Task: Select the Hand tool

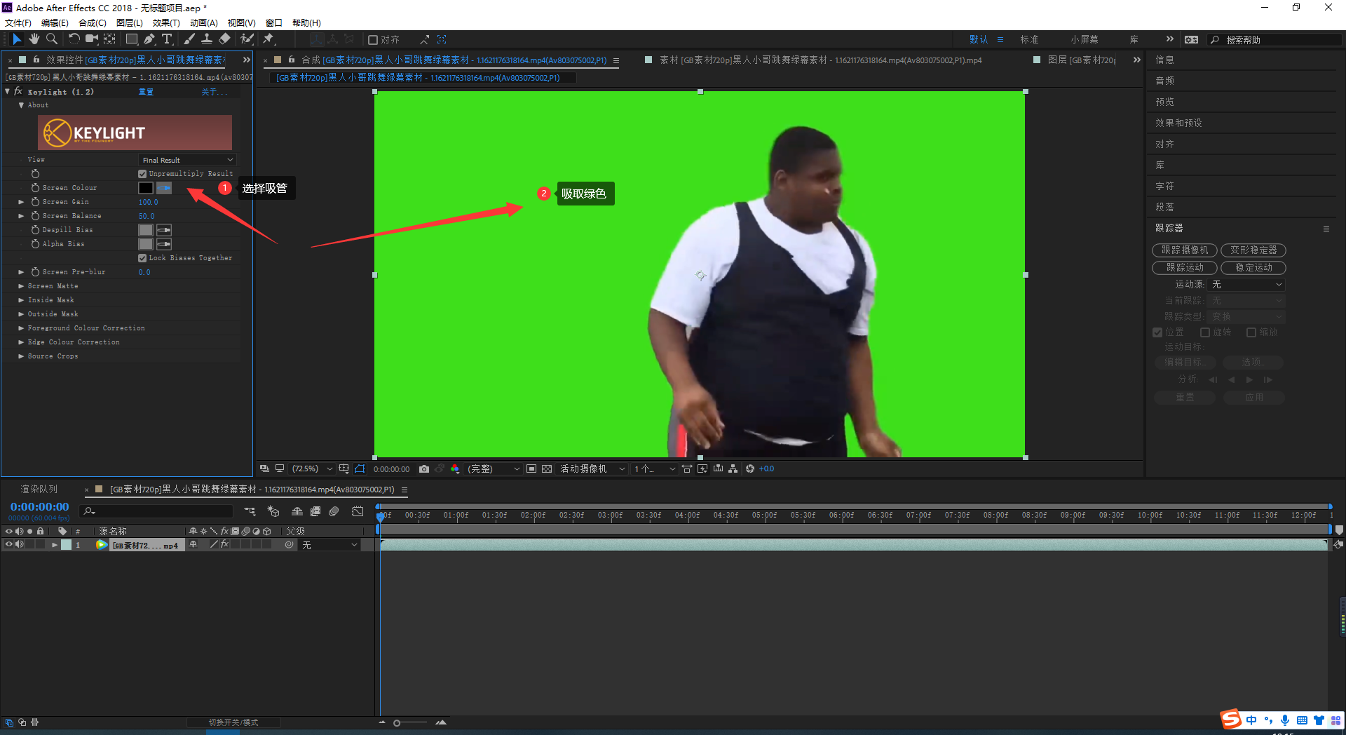Action: [34, 39]
